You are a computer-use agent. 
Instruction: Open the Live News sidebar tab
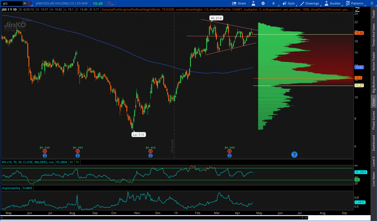click(373, 179)
